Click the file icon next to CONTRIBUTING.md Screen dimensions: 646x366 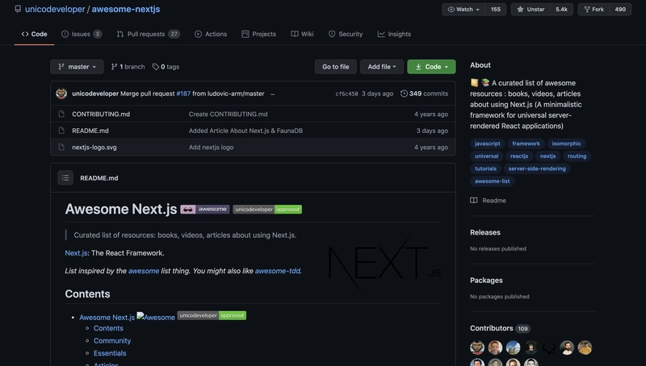point(61,114)
